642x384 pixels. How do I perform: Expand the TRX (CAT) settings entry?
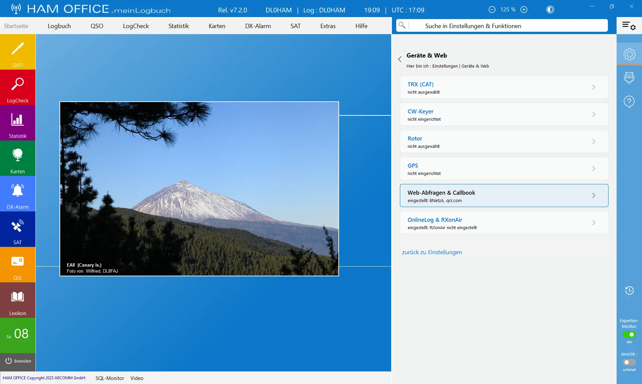point(504,87)
